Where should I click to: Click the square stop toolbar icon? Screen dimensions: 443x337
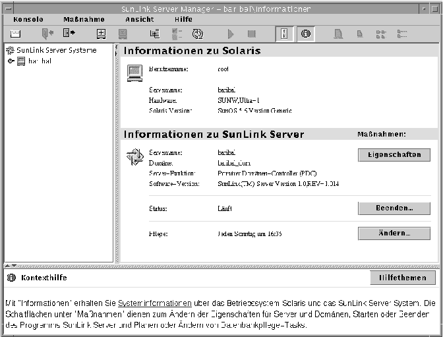click(x=251, y=34)
